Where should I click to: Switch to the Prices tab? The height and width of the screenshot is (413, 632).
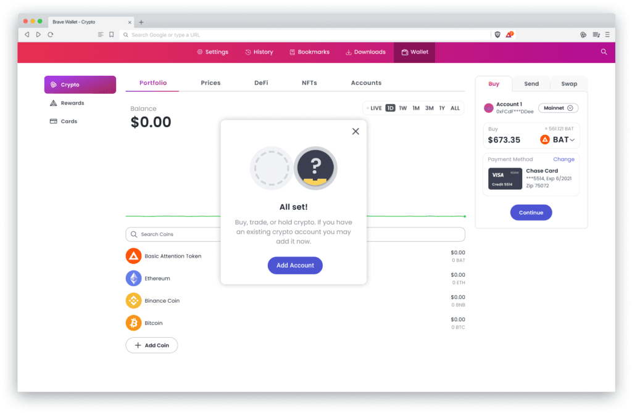click(x=211, y=83)
